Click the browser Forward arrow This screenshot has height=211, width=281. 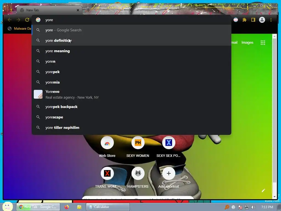click(18, 20)
